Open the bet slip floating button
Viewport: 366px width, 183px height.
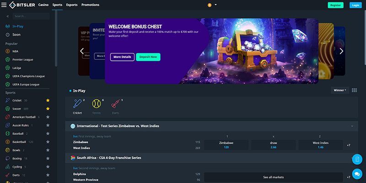[357, 159]
